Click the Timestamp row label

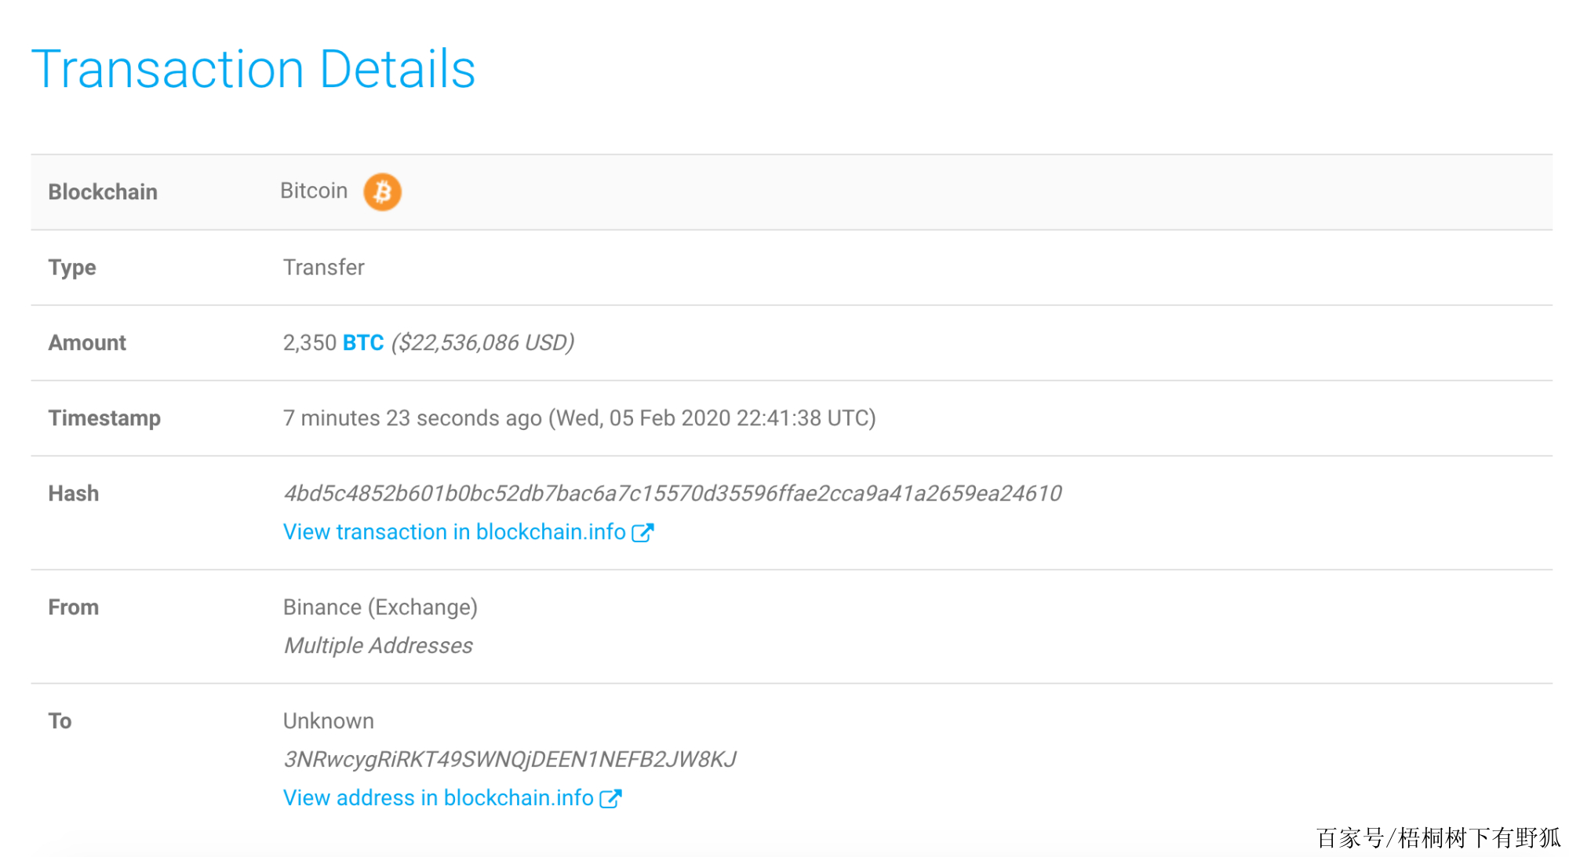tap(104, 418)
